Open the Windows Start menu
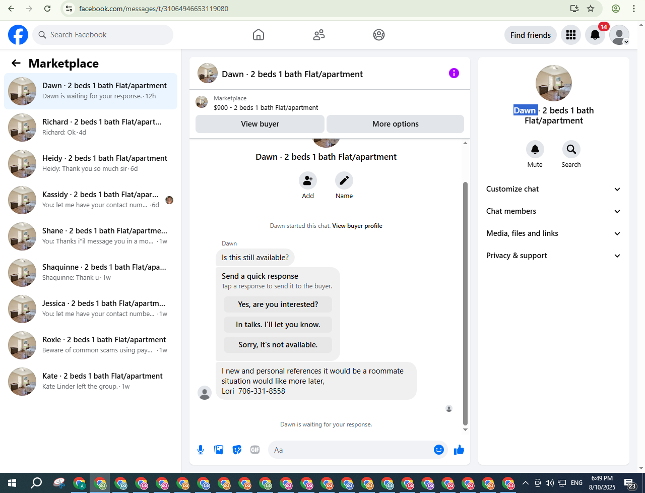This screenshot has width=645, height=493. 12,483
